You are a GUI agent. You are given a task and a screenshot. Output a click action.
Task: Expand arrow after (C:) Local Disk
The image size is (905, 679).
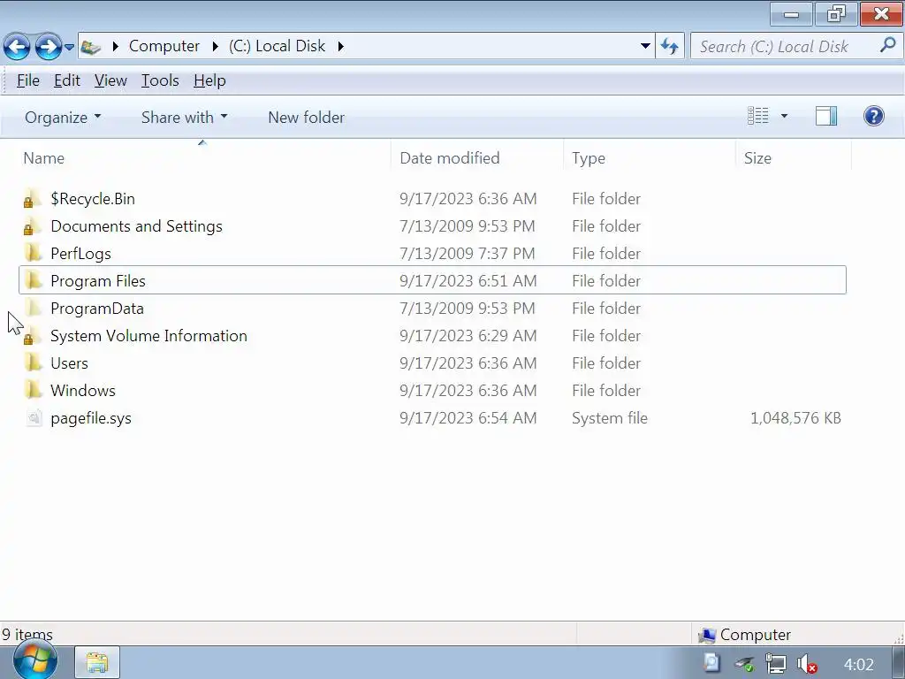point(340,46)
